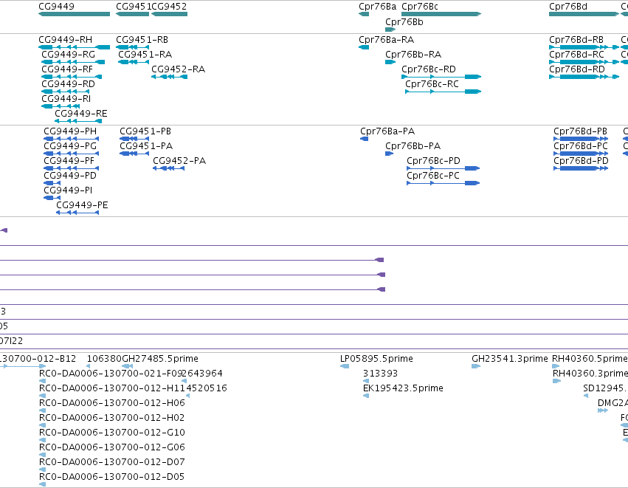Click protein CG9451-PB
628x488 pixels.
click(145, 131)
